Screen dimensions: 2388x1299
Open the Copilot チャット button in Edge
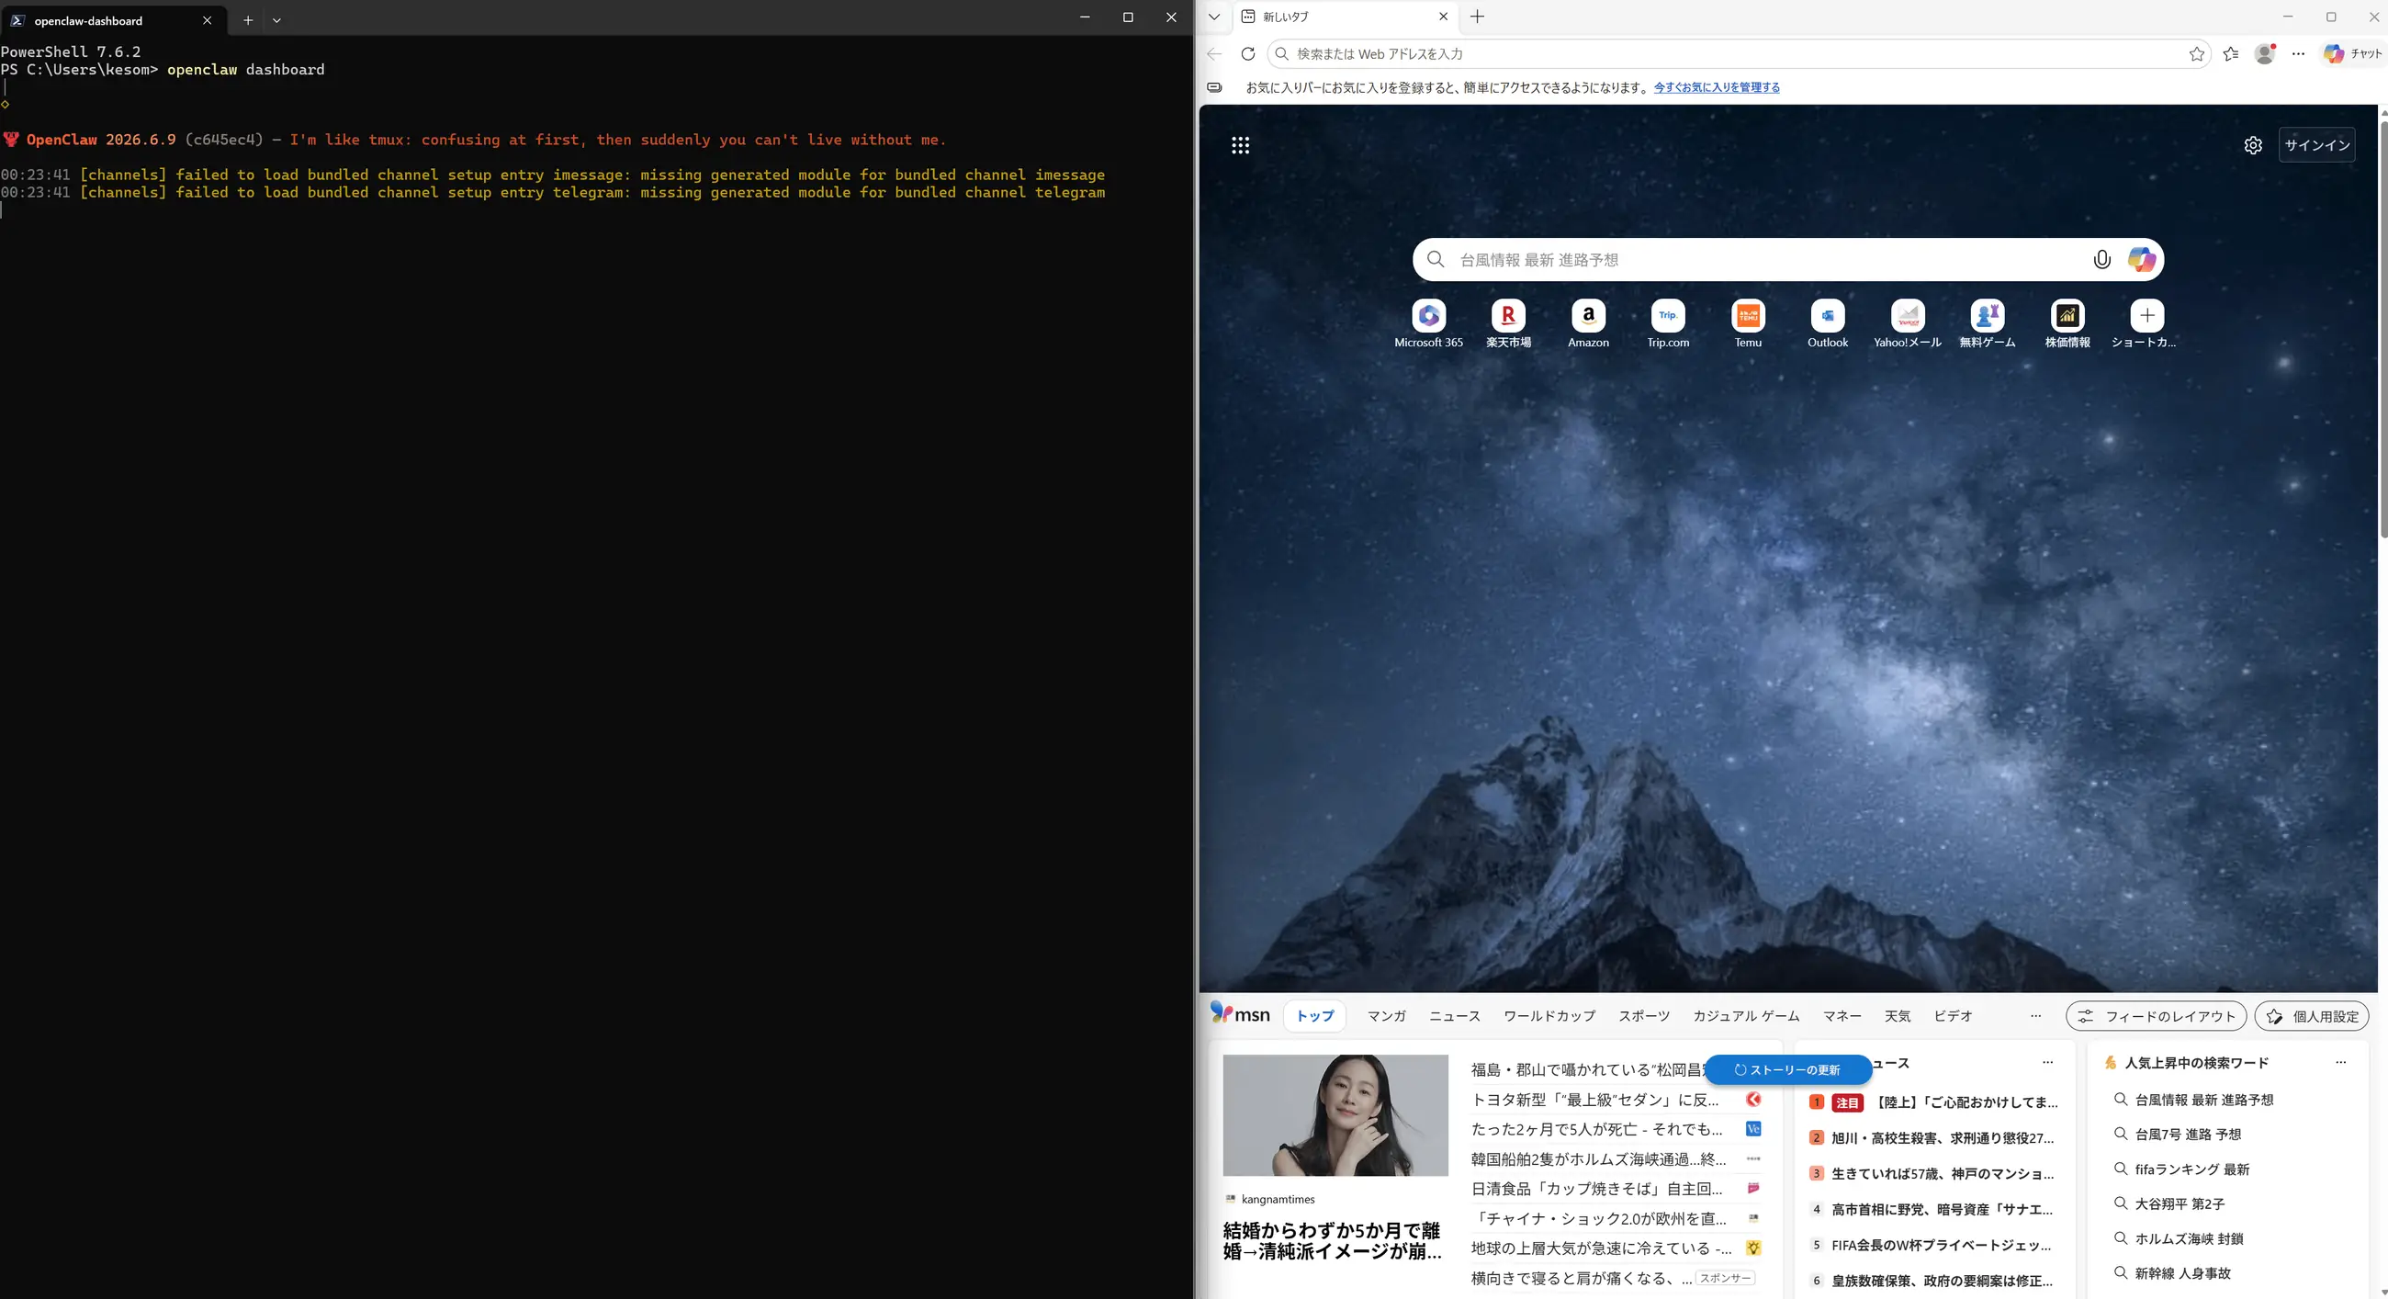point(2353,54)
